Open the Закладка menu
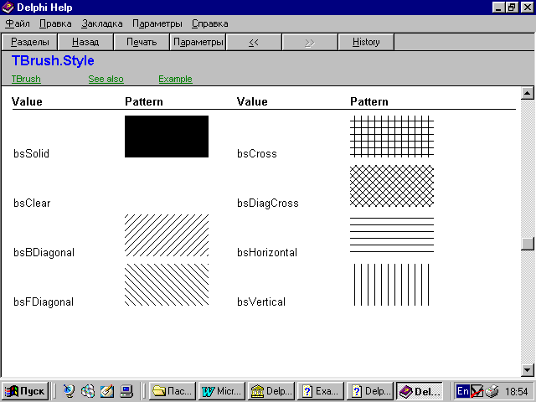Image resolution: width=536 pixels, height=402 pixels. click(x=102, y=23)
